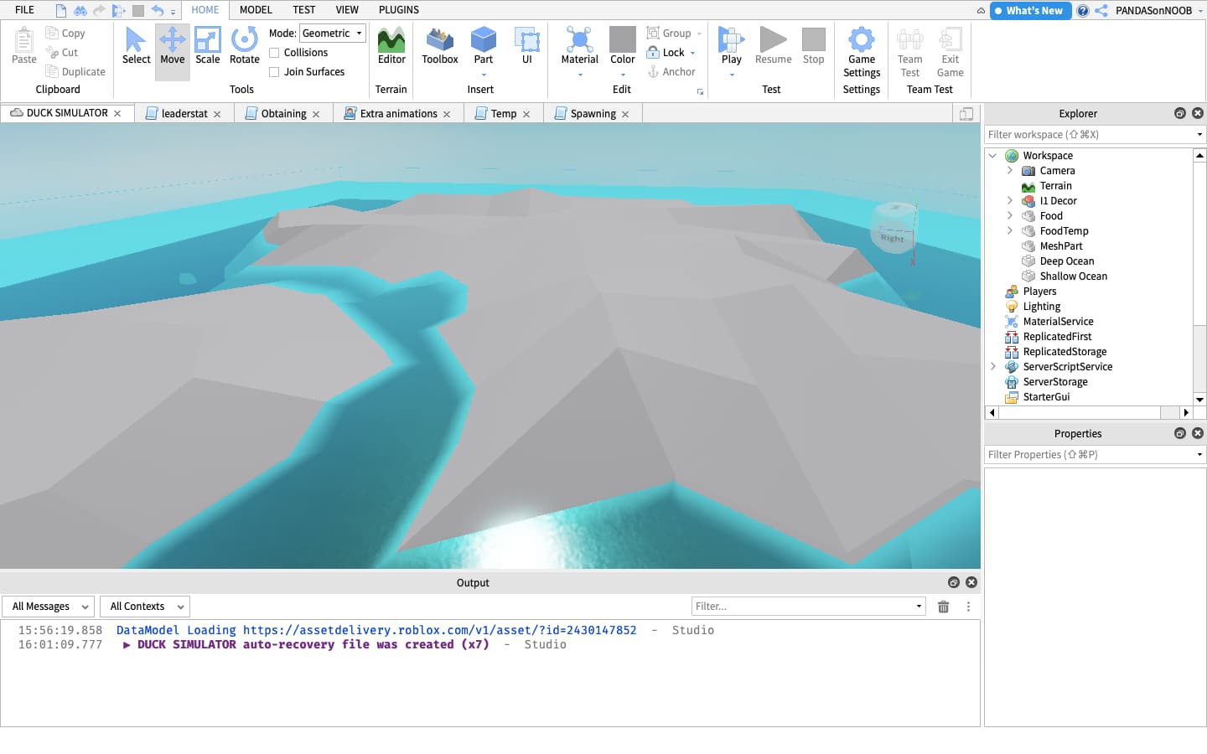Screen dimensions: 1207x754
Task: Open the Spawning script tab
Action: [593, 114]
